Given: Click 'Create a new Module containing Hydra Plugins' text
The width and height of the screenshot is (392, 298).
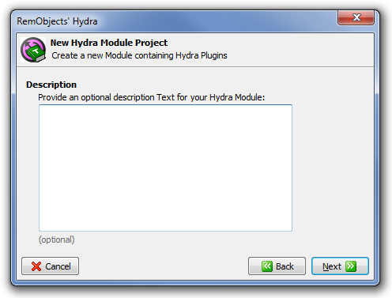Looking at the screenshot, I should click(139, 55).
